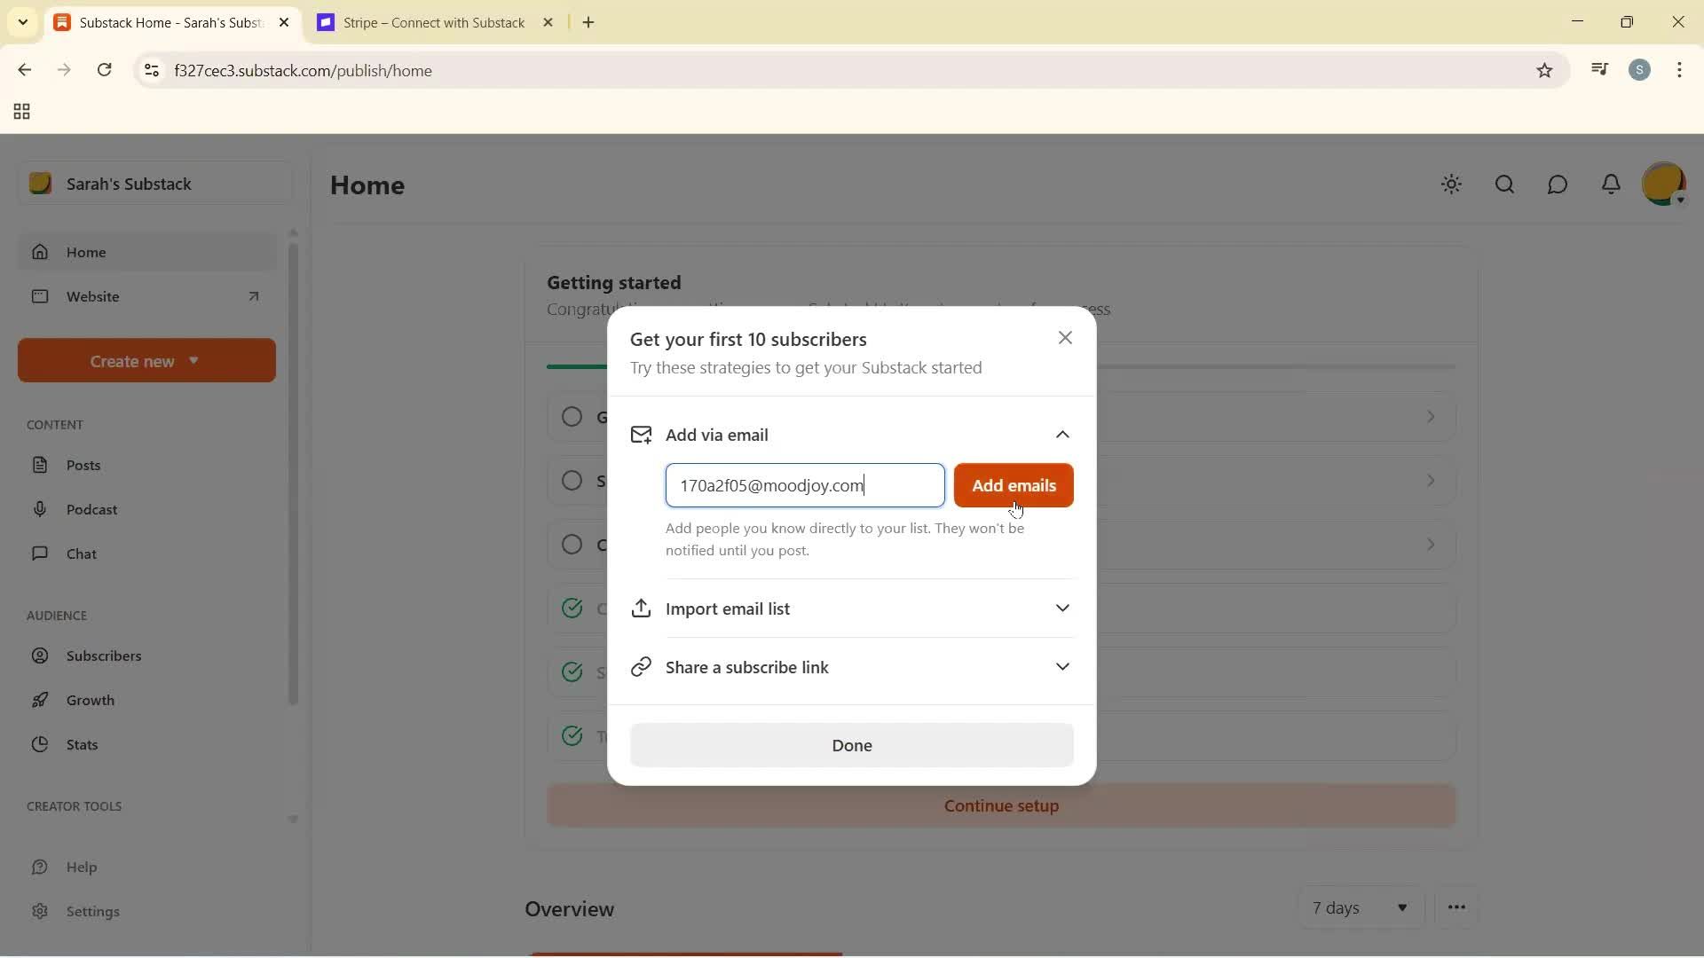The height and width of the screenshot is (958, 1704).
Task: Open the 7 days period dropdown
Action: (x=1360, y=907)
